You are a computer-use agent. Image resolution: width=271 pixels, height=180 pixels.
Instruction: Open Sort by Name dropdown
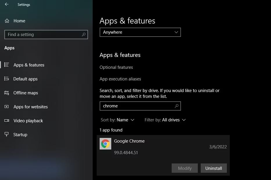(x=118, y=120)
